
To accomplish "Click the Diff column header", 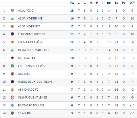I will [x=132, y=3].
